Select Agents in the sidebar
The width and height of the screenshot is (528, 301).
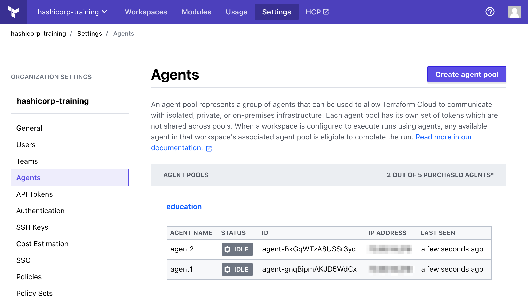point(70,178)
